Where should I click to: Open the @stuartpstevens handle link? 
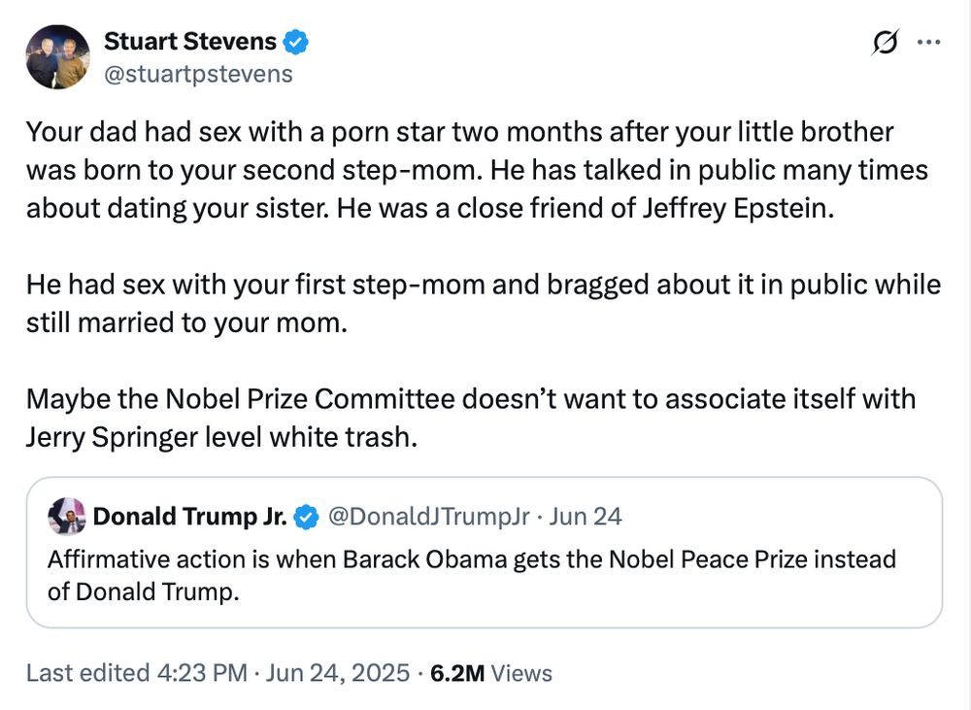tap(198, 74)
